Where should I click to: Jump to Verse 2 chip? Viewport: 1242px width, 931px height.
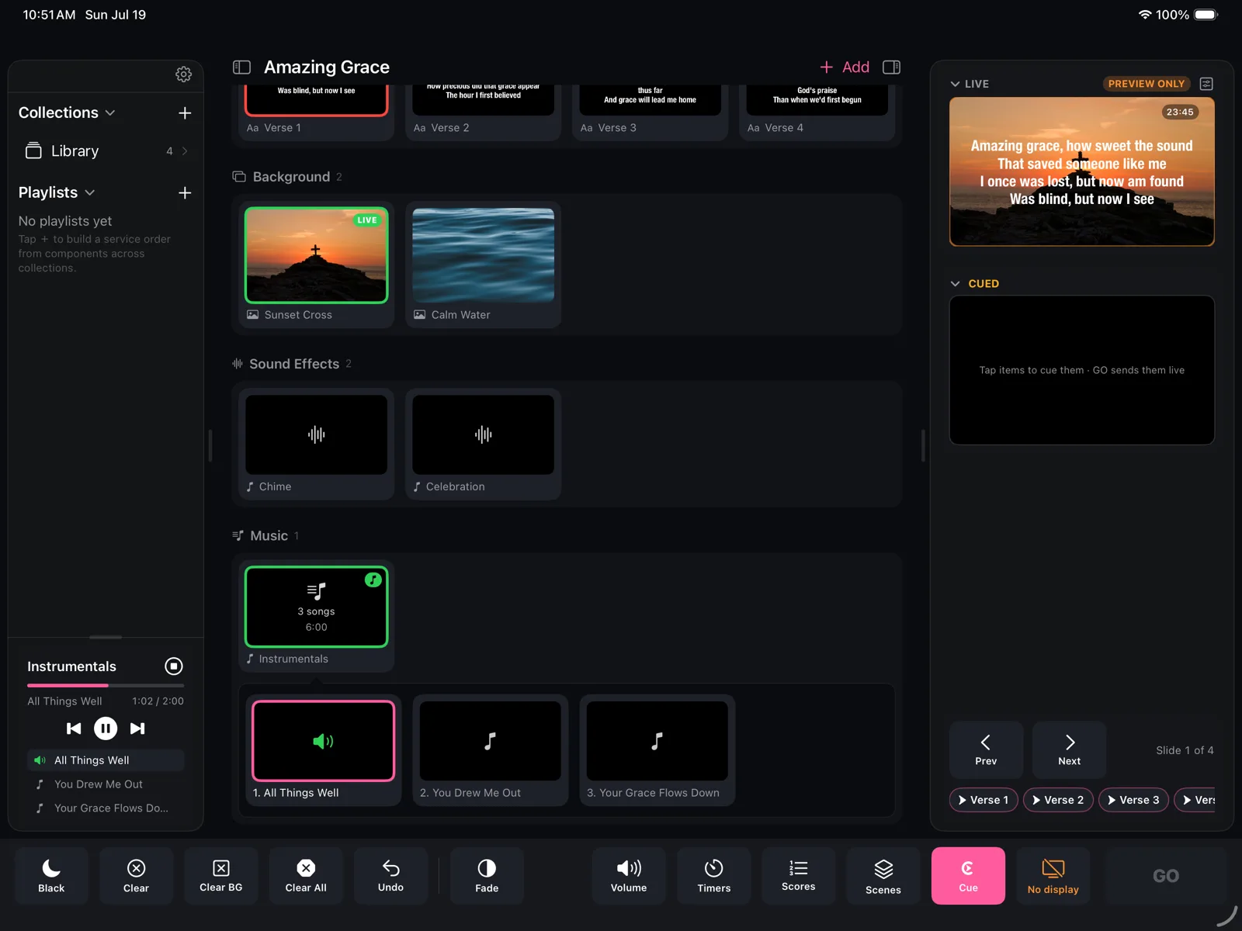click(x=1058, y=800)
